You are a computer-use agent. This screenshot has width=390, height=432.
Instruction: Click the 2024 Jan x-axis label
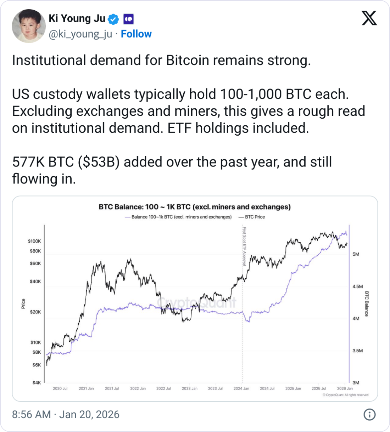tap(241, 388)
